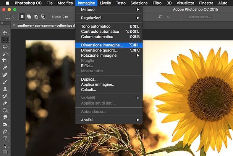Enable Add to Selection mode

29,17
